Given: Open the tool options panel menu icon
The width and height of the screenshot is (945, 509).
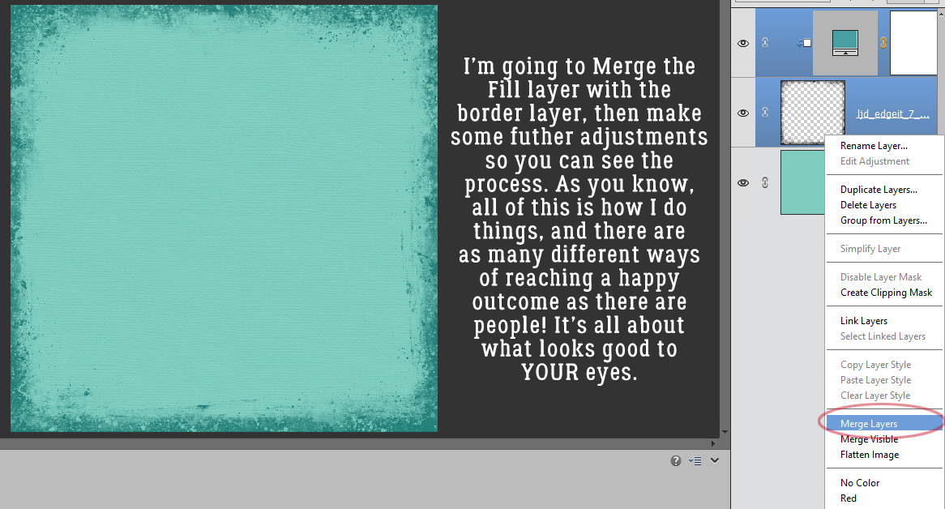Looking at the screenshot, I should pos(695,461).
